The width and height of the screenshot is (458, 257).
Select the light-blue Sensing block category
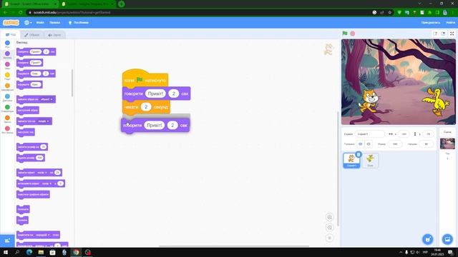click(x=7, y=98)
